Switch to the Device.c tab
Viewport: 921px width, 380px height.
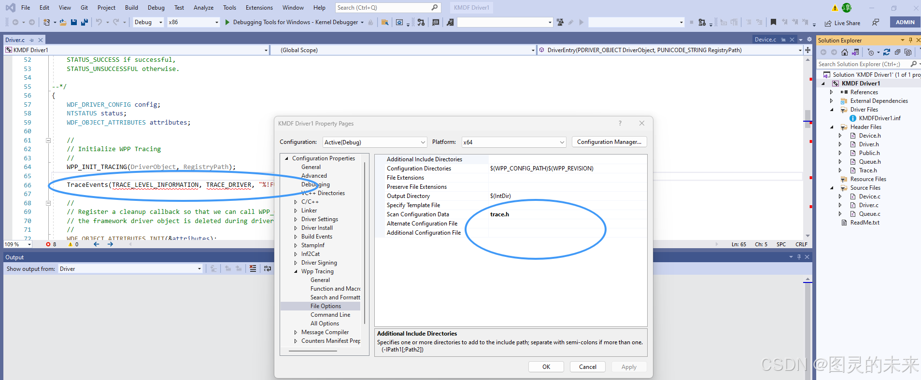pos(765,40)
